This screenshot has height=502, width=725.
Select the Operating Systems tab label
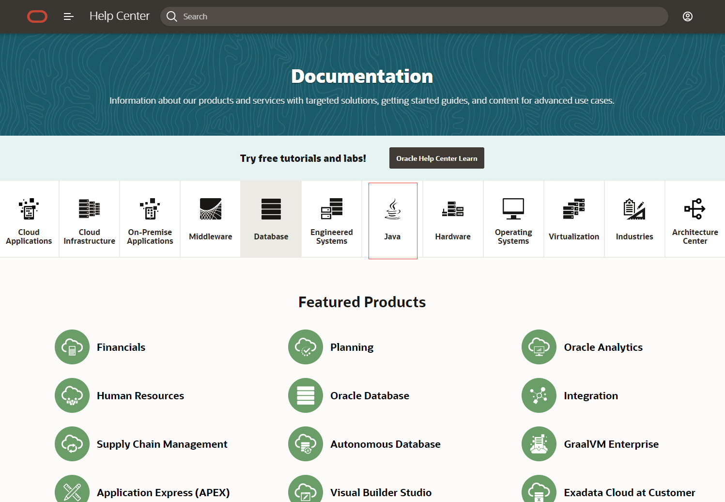(513, 236)
